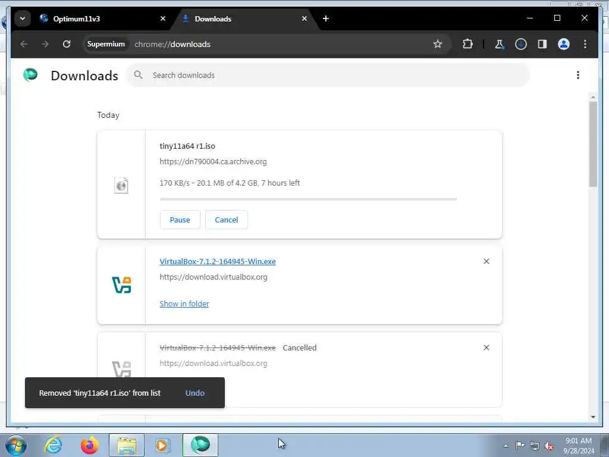This screenshot has height=457, width=609.
Task: Click the Supermium site info chip
Action: (106, 44)
